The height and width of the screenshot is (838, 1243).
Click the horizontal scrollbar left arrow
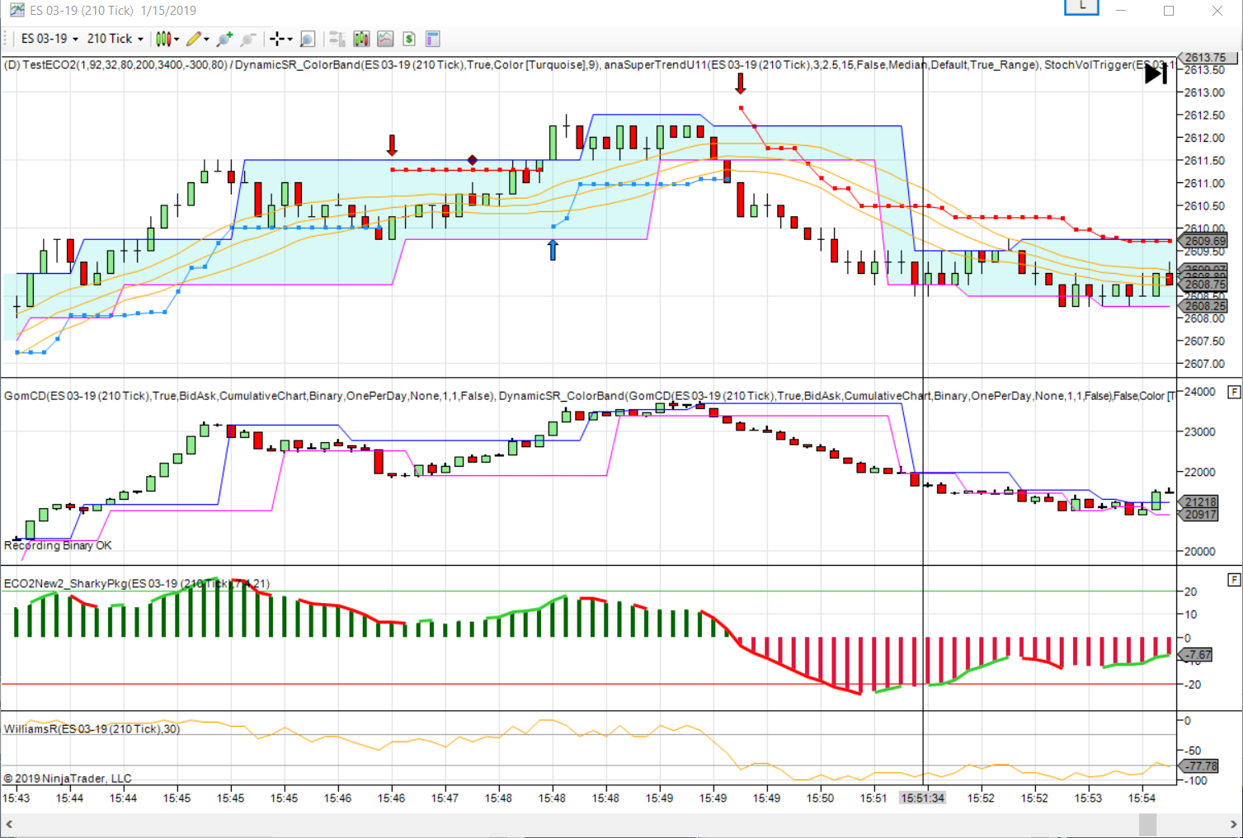9,824
